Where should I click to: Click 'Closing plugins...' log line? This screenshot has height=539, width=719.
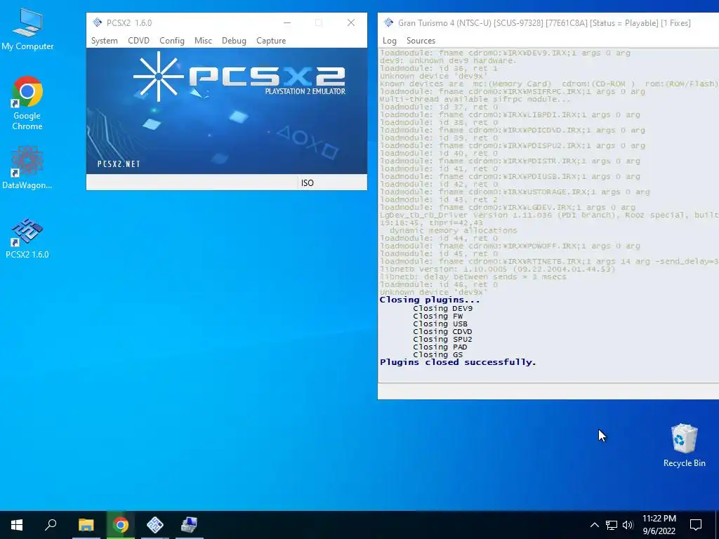(430, 300)
